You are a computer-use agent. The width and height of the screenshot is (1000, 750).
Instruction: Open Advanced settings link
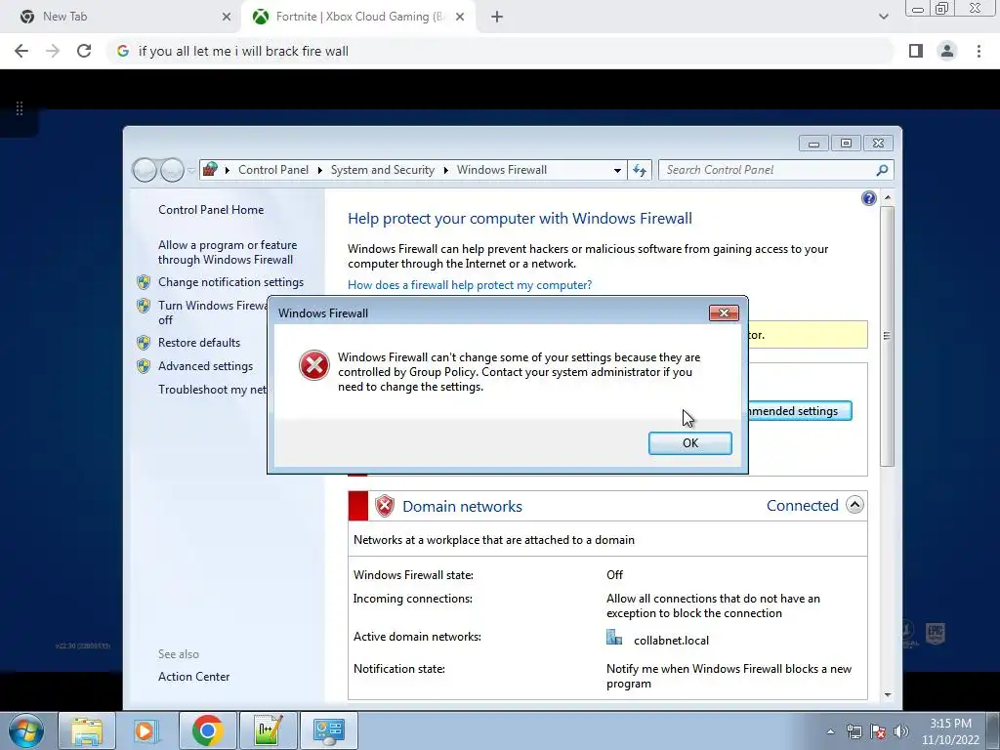coord(205,366)
